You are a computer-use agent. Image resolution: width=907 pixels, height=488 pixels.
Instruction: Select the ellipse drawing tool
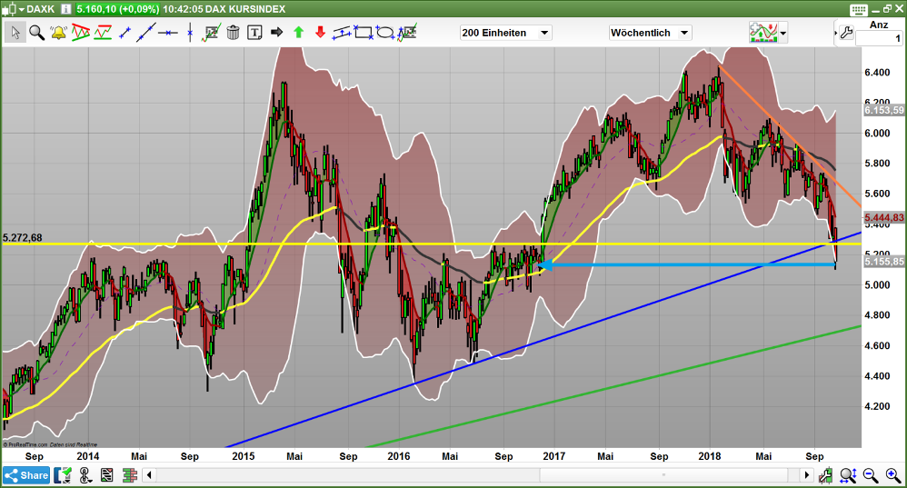tap(385, 33)
